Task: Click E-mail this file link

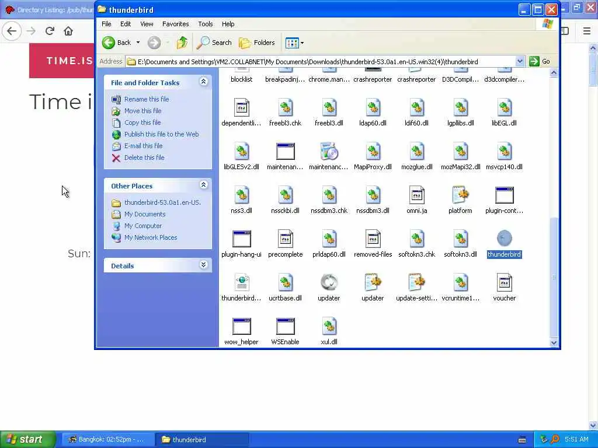Action: pos(143,146)
